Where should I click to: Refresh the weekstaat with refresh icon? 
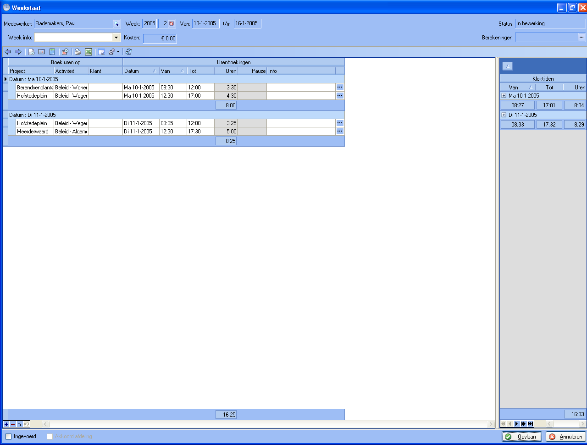coord(129,52)
